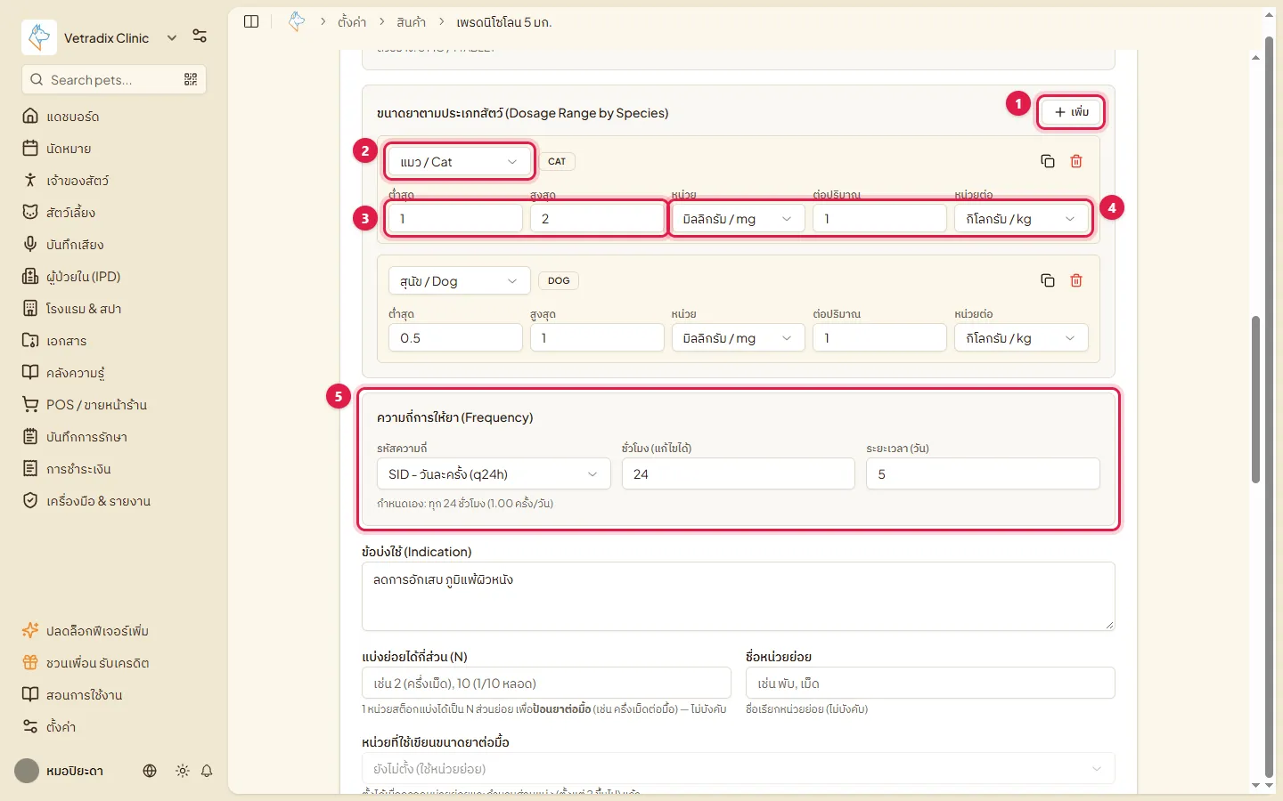
Task: Scan with the QR code icon in search
Action: [x=191, y=79]
